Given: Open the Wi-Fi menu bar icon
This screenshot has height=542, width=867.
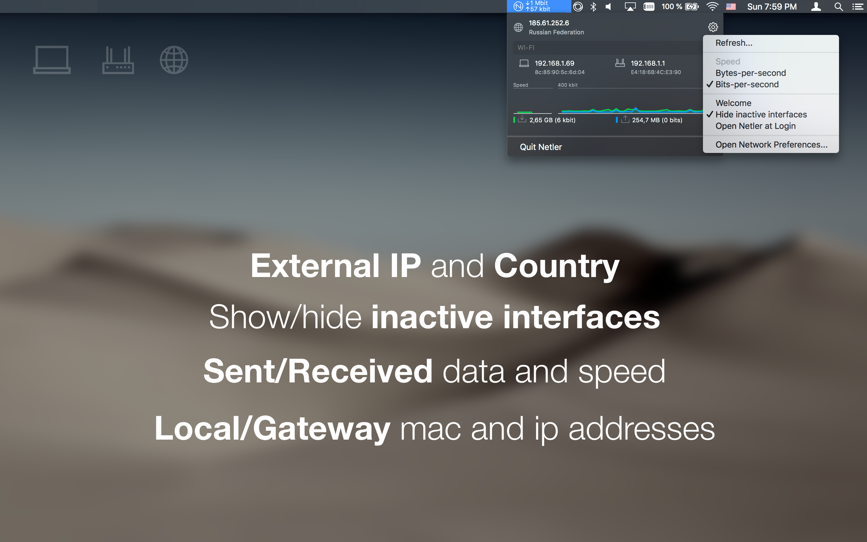Looking at the screenshot, I should click(x=712, y=6).
